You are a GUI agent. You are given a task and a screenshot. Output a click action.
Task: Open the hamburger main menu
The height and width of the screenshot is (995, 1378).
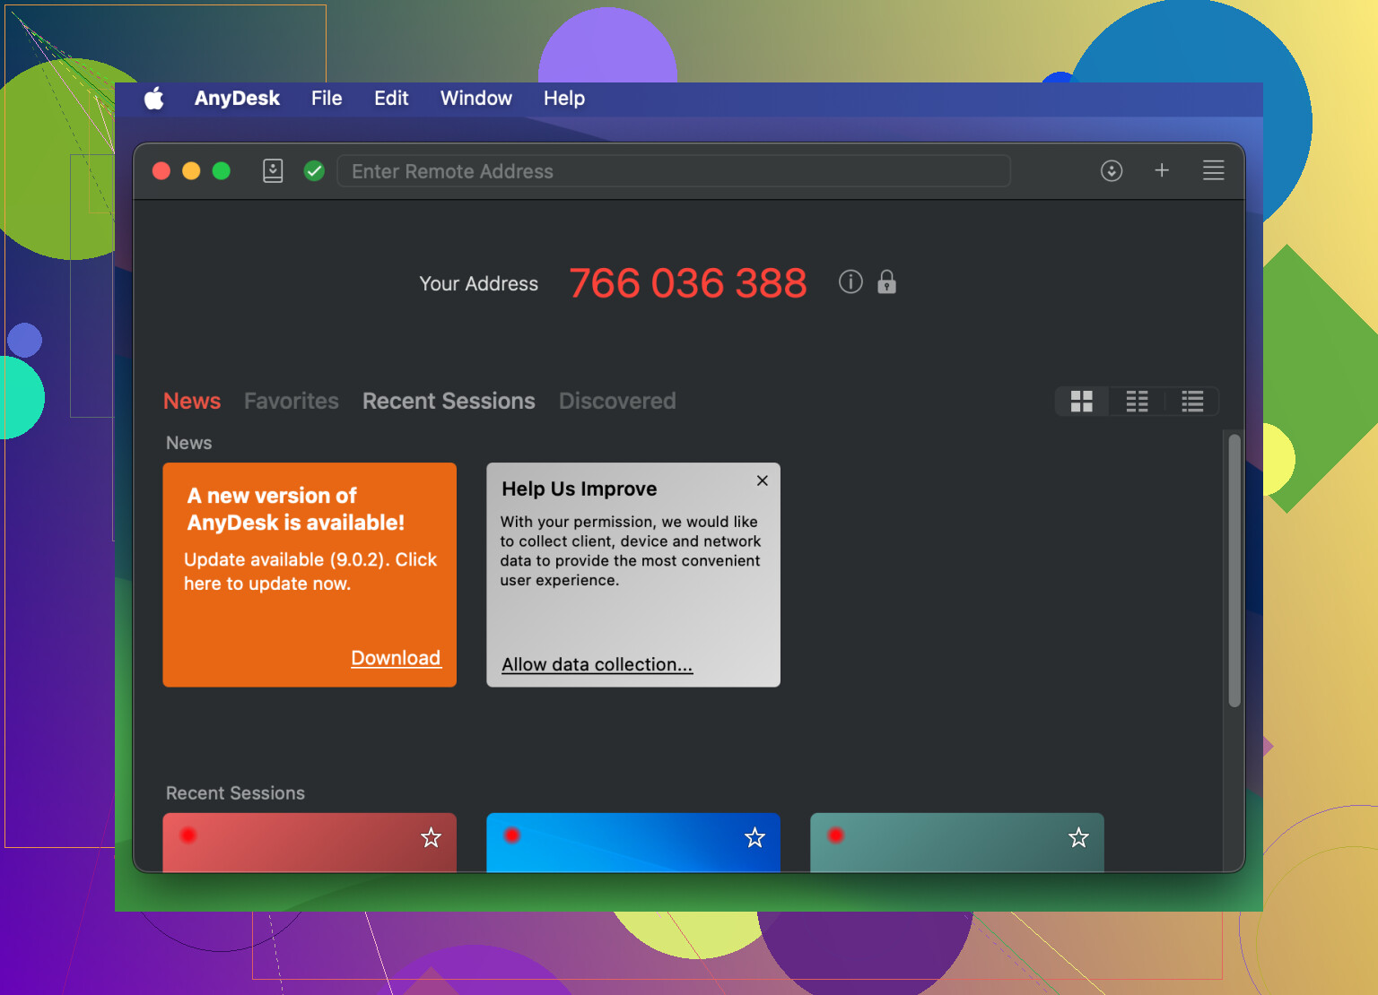1214,170
